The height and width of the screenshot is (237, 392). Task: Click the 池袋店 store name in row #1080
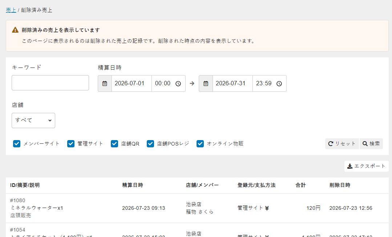coord(194,204)
